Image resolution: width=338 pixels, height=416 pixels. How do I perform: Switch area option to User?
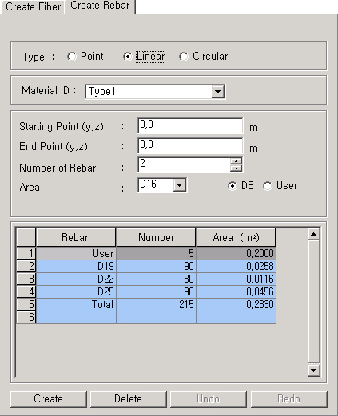click(268, 186)
